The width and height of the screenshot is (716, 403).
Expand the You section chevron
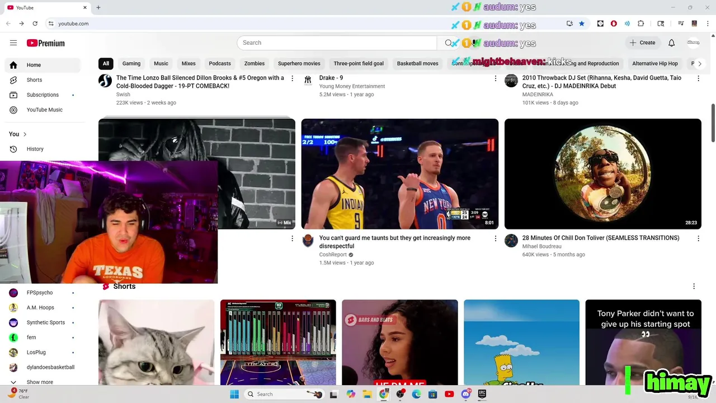pos(25,134)
